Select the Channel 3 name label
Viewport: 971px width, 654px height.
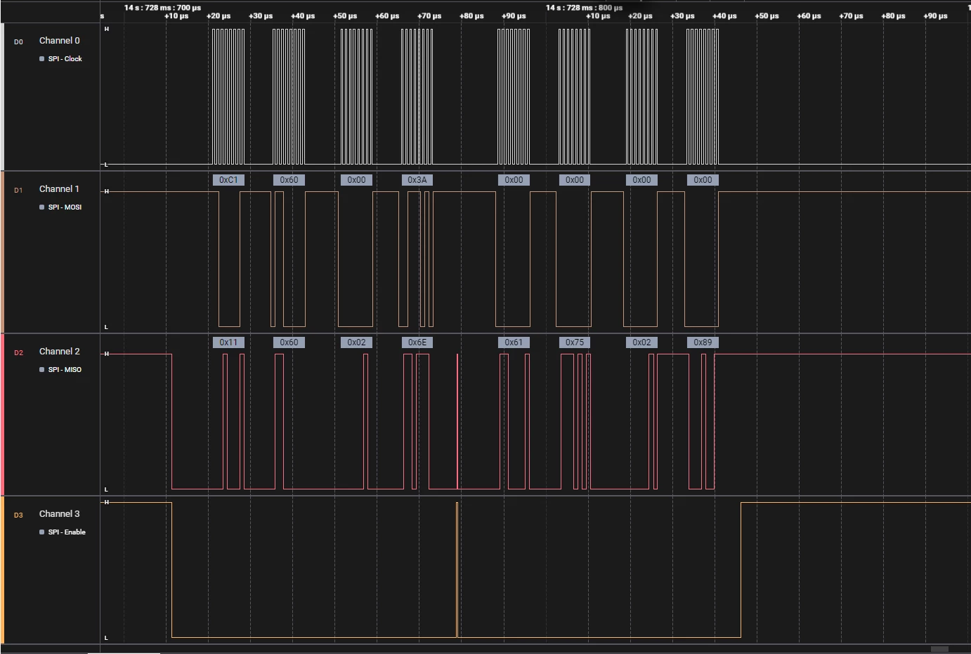[60, 514]
